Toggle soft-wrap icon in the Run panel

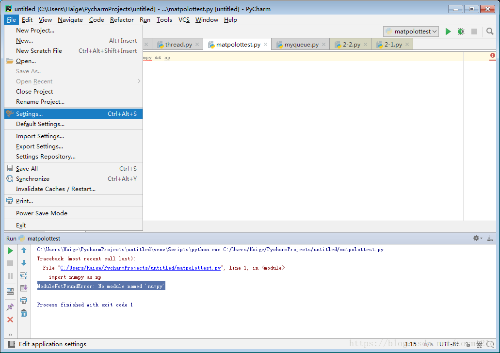coord(24,275)
